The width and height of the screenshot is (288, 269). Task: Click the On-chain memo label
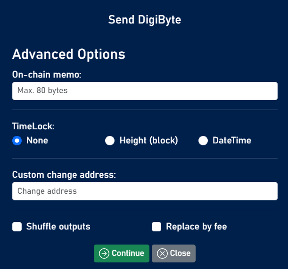47,75
